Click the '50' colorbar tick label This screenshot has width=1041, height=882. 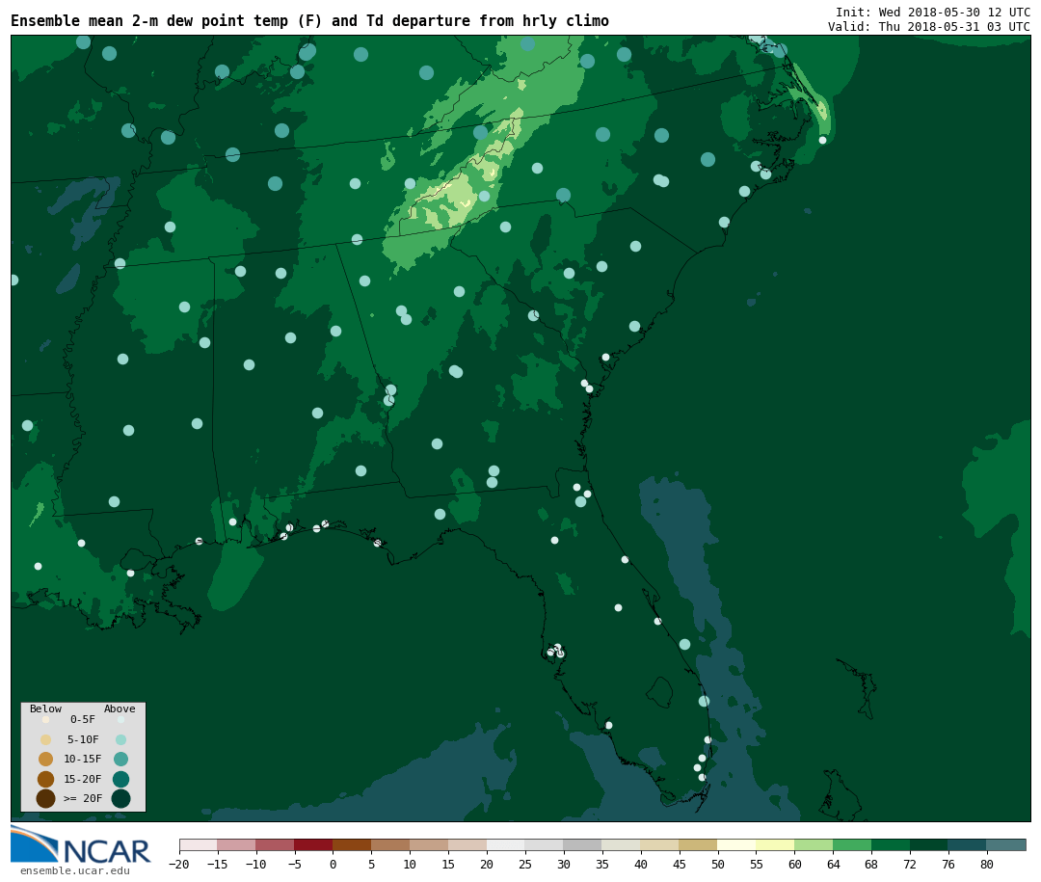click(x=718, y=864)
